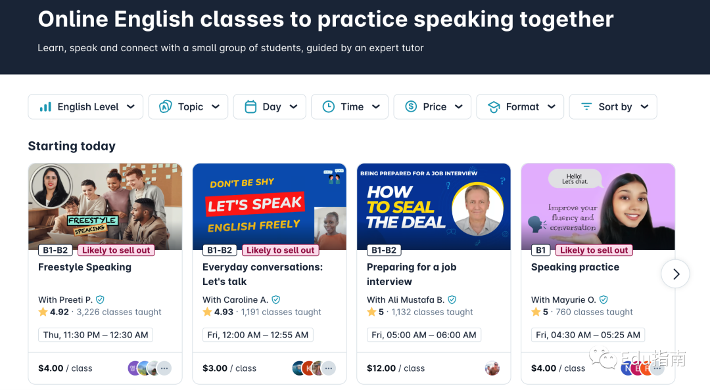Click verified badge next to Caroline A.
Image resolution: width=710 pixels, height=390 pixels.
tap(276, 300)
